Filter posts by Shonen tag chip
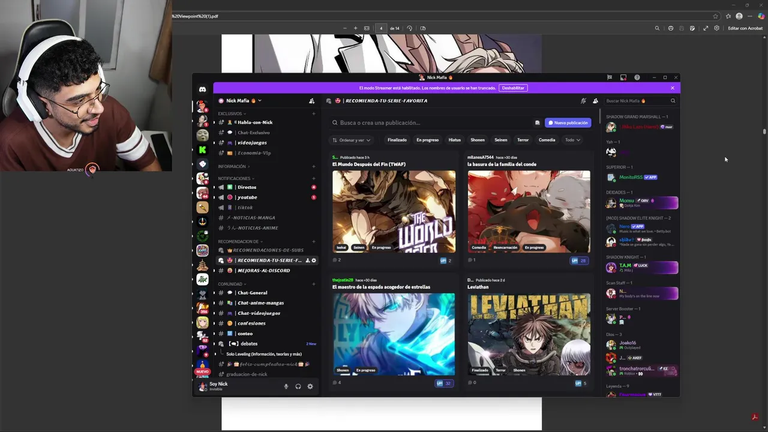768x432 pixels. [x=478, y=140]
